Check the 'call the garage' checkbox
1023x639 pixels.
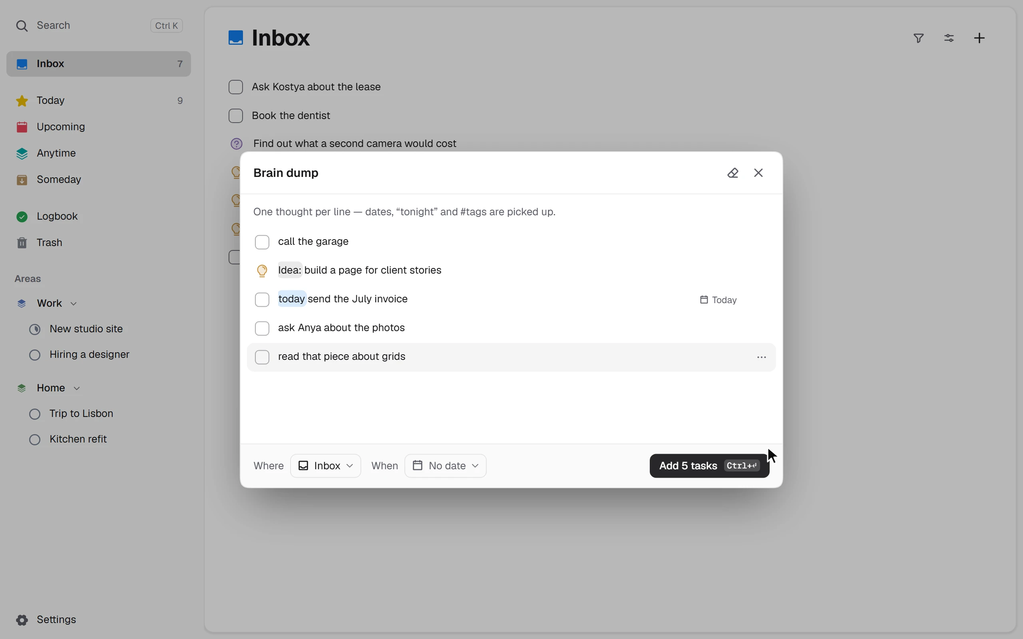point(262,242)
